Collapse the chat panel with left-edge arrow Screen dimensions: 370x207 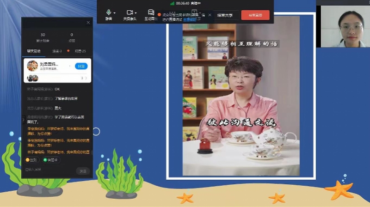point(24,120)
